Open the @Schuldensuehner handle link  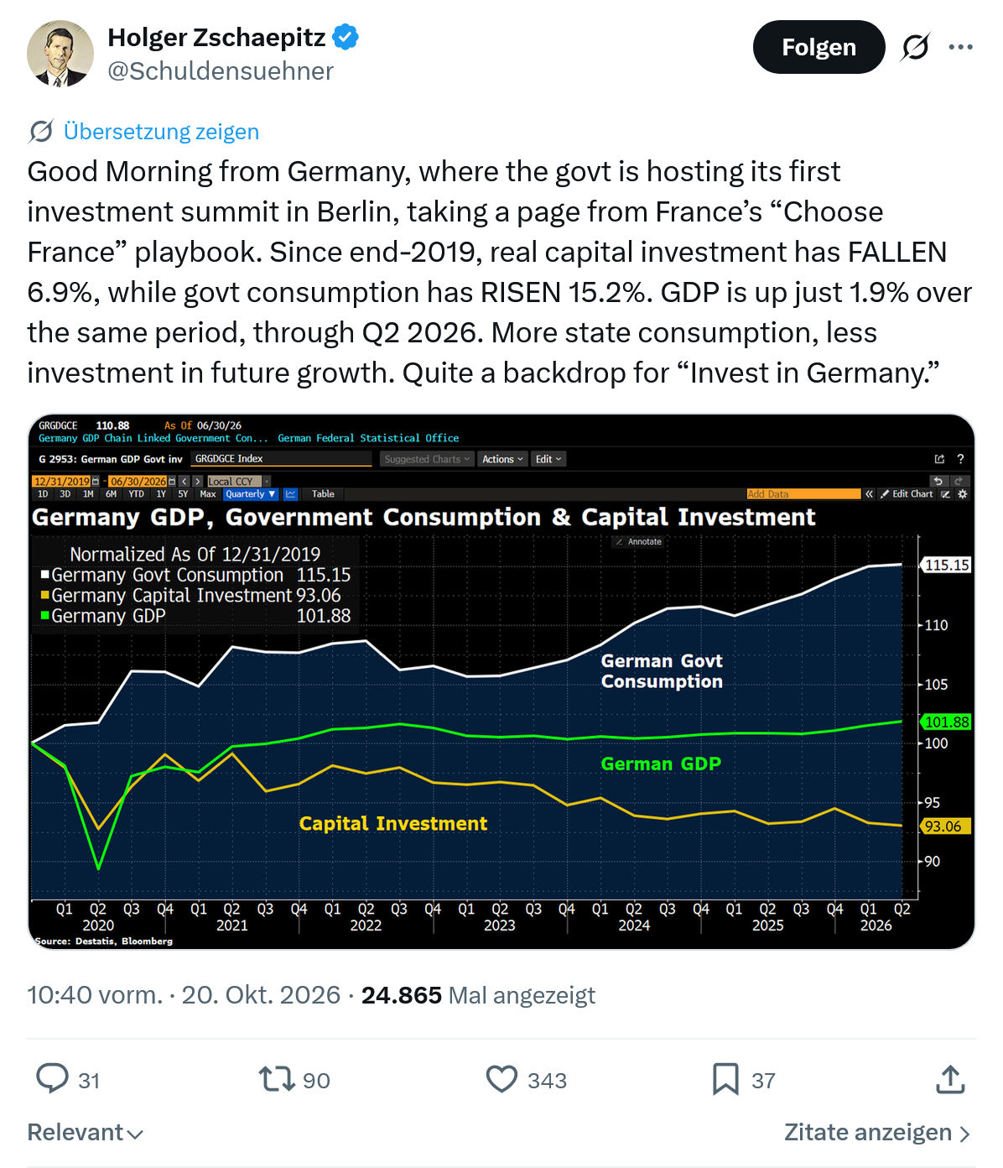pyautogui.click(x=221, y=71)
